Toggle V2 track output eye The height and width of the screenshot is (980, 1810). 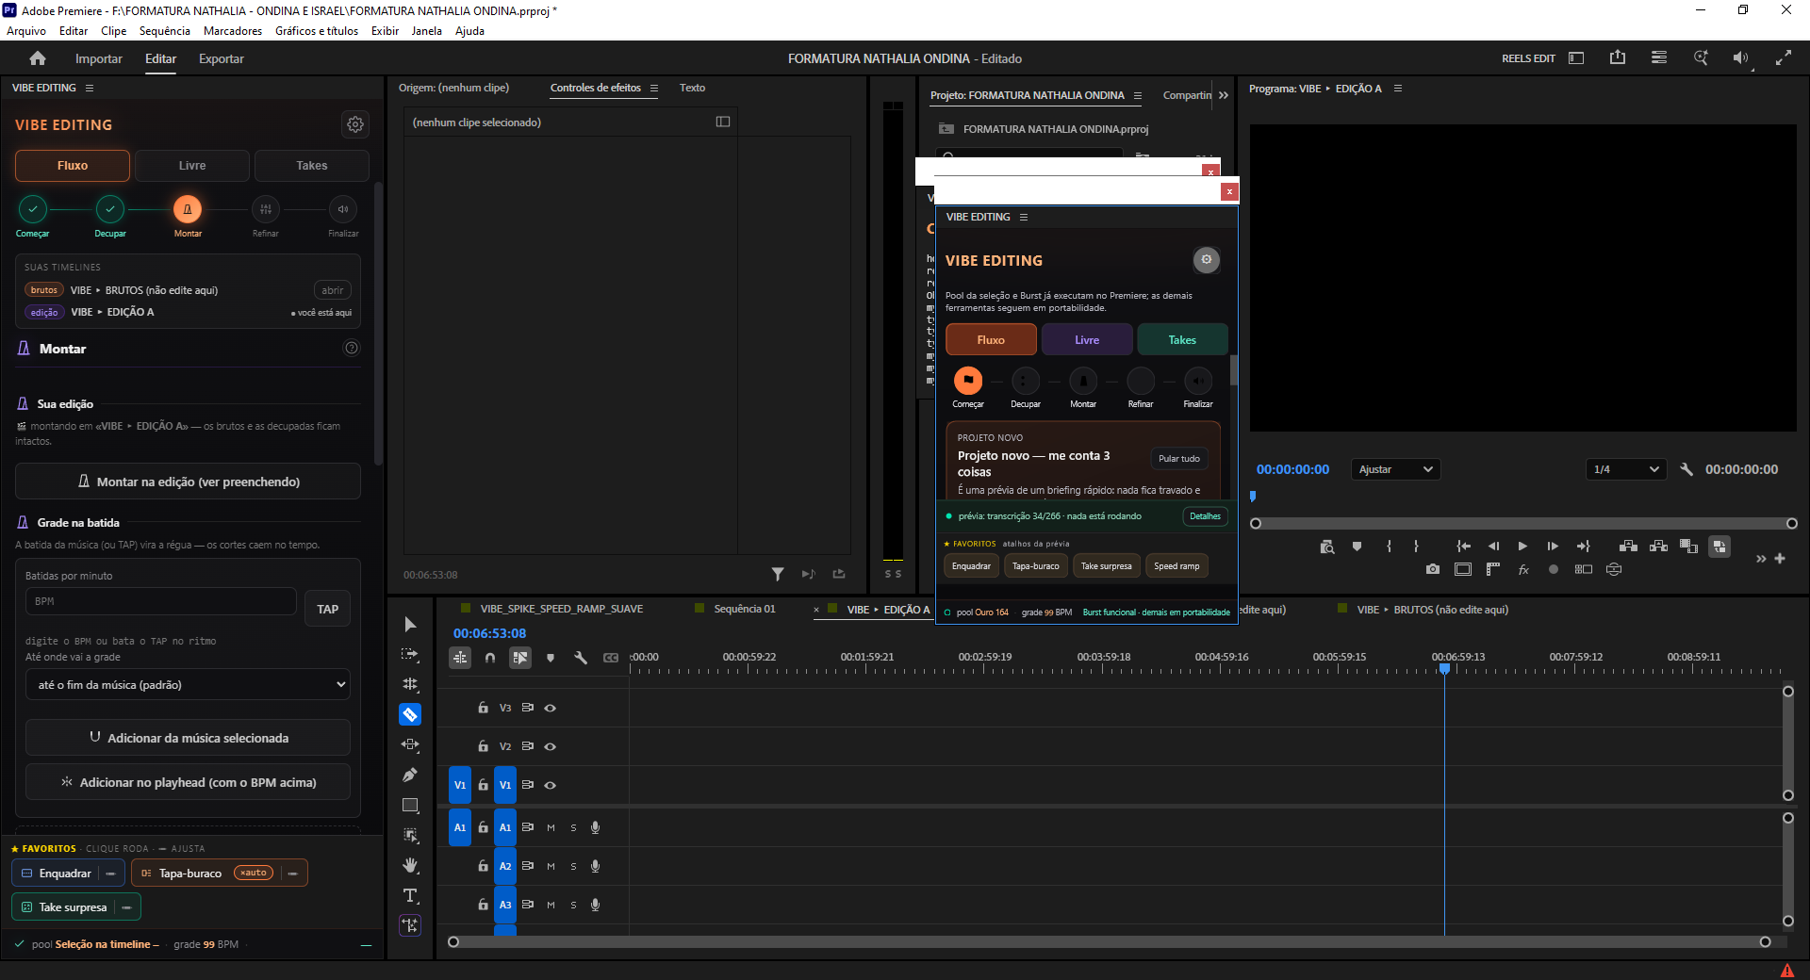coord(551,746)
